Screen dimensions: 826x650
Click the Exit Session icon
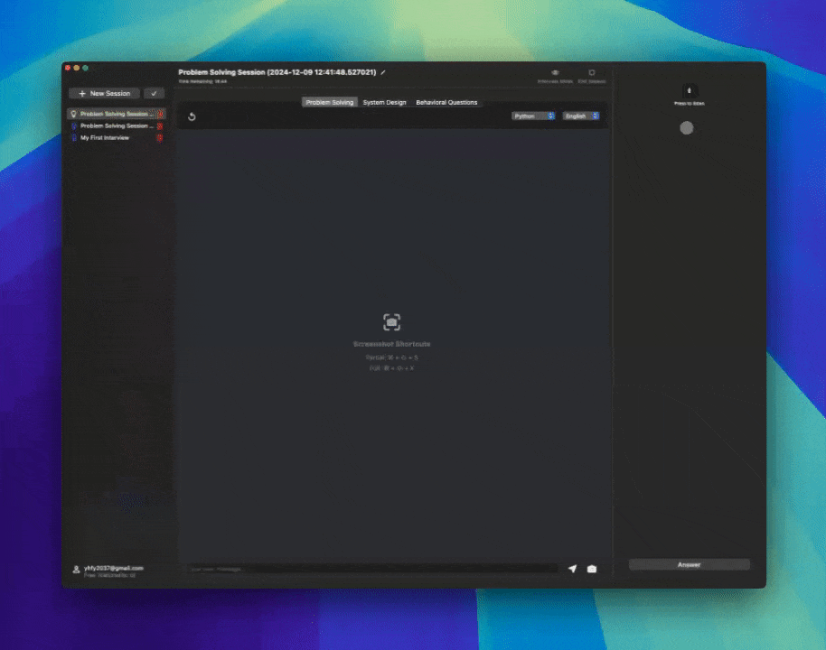tap(592, 73)
